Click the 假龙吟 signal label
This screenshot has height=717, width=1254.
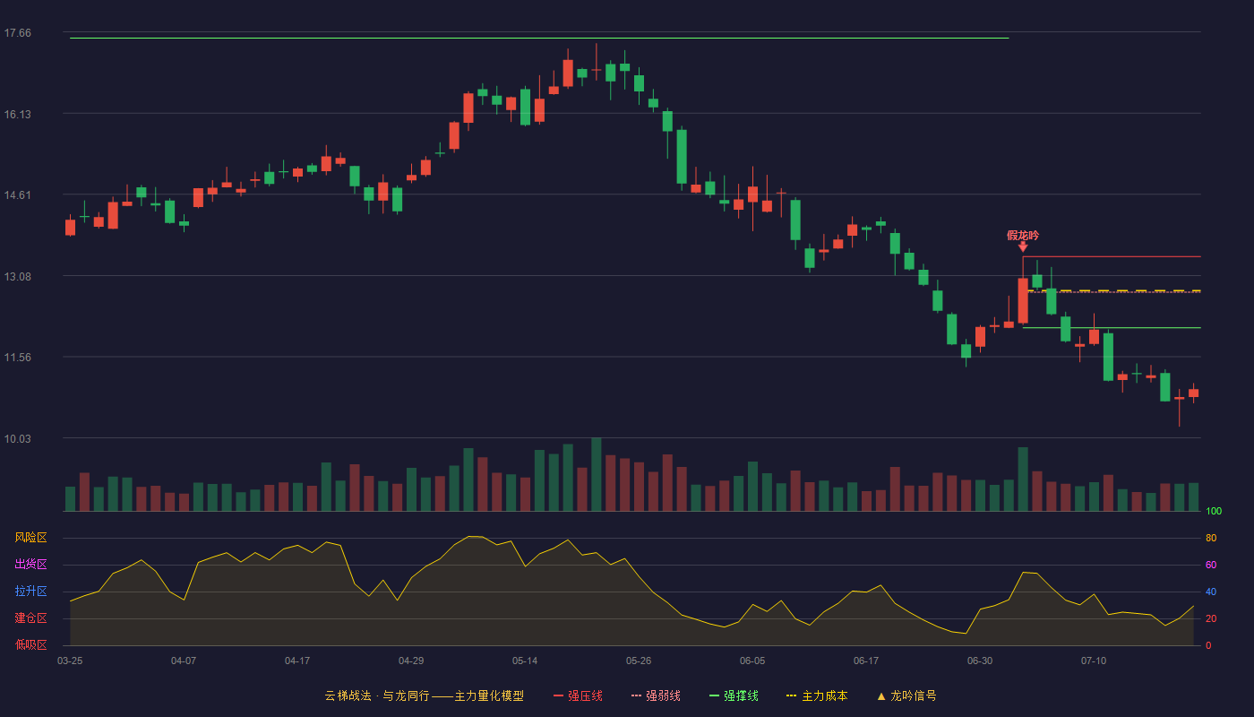pos(1023,235)
